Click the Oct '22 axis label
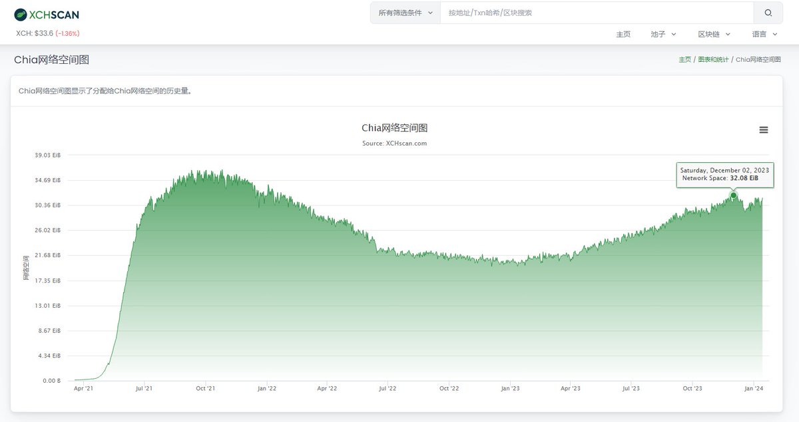Image resolution: width=799 pixels, height=422 pixels. tap(449, 389)
